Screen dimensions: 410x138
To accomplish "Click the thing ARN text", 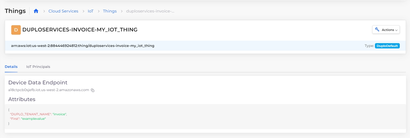I will point(83,46).
